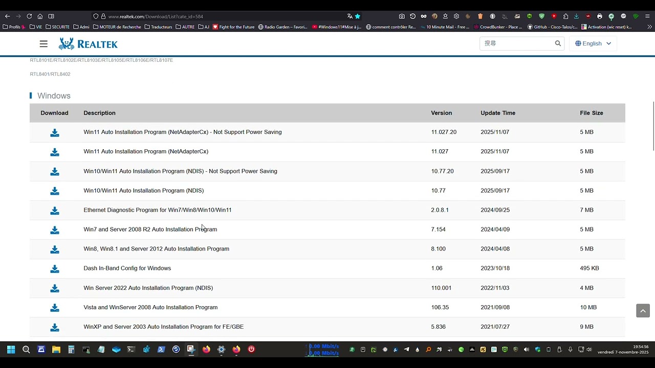
Task: Click the page vertical scrollbar thumb
Action: [653, 126]
